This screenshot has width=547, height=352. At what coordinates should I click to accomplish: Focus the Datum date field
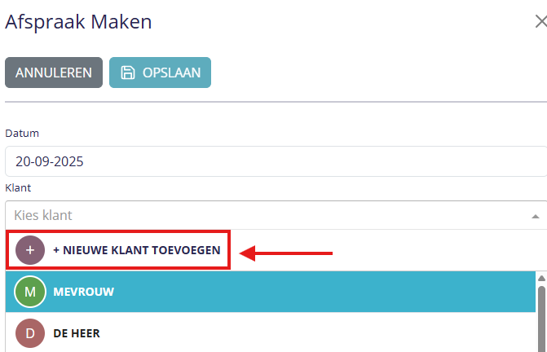pyautogui.click(x=274, y=161)
